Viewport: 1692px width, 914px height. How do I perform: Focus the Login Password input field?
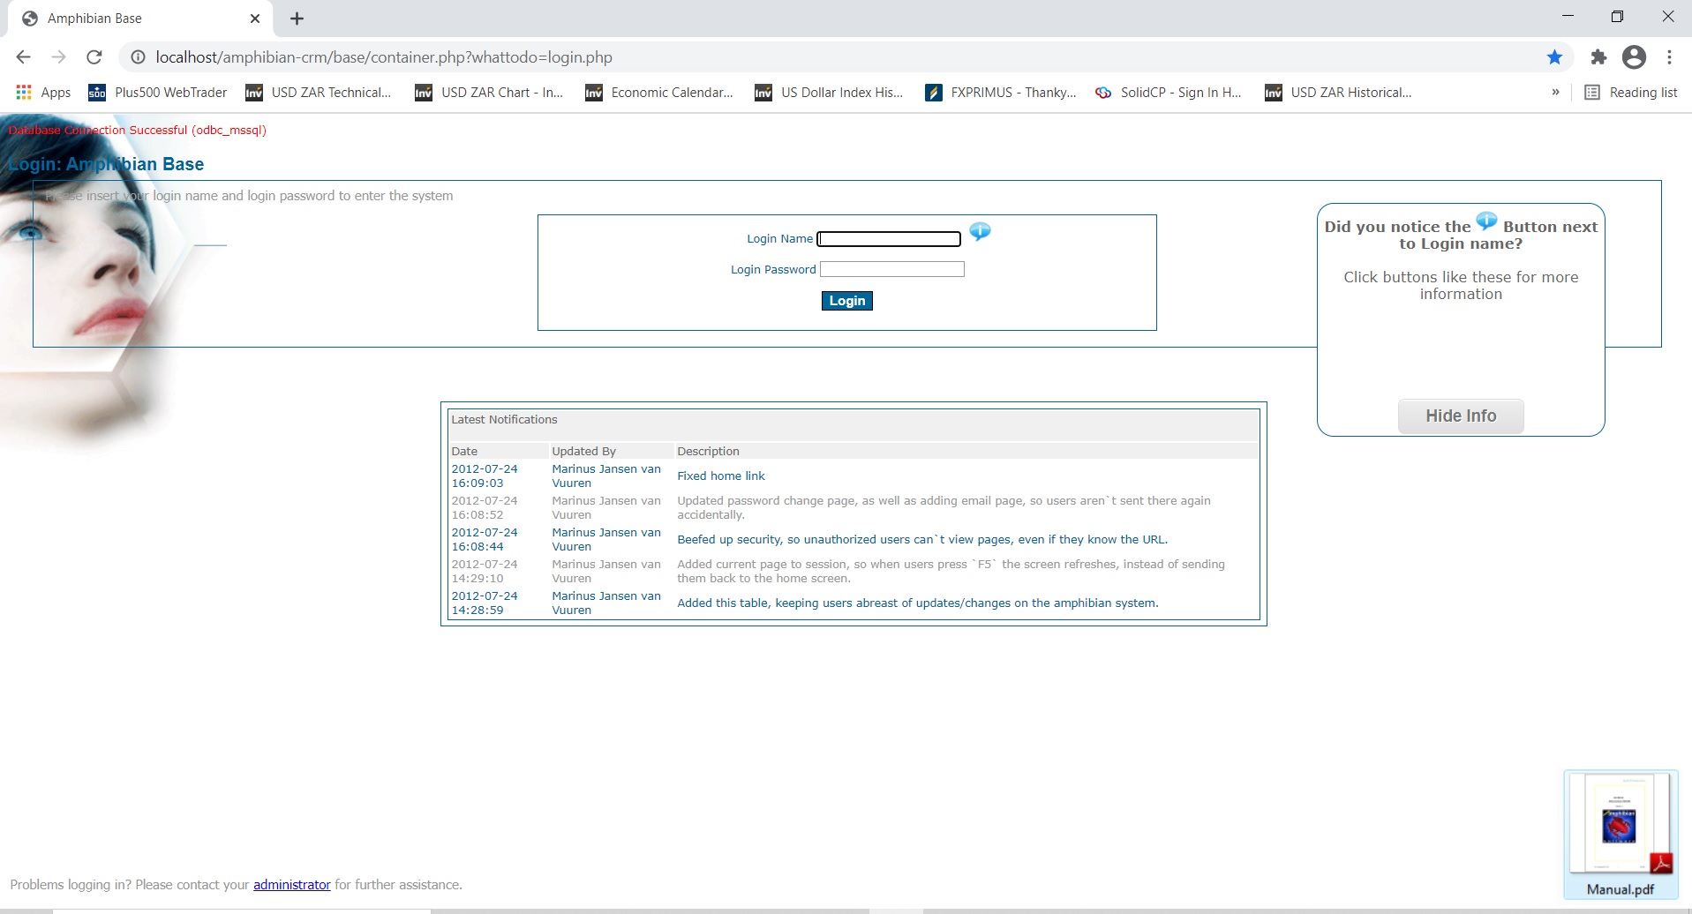[x=891, y=269]
